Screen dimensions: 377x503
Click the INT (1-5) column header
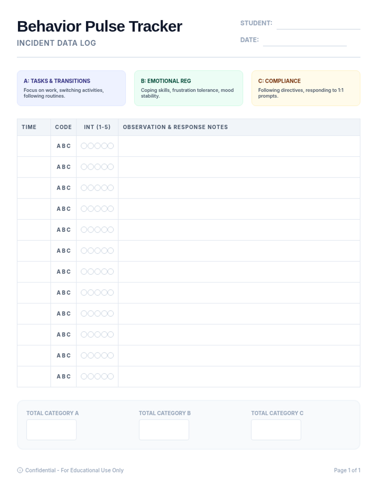[97, 127]
